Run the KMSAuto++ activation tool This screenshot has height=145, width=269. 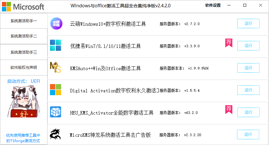coord(248,68)
